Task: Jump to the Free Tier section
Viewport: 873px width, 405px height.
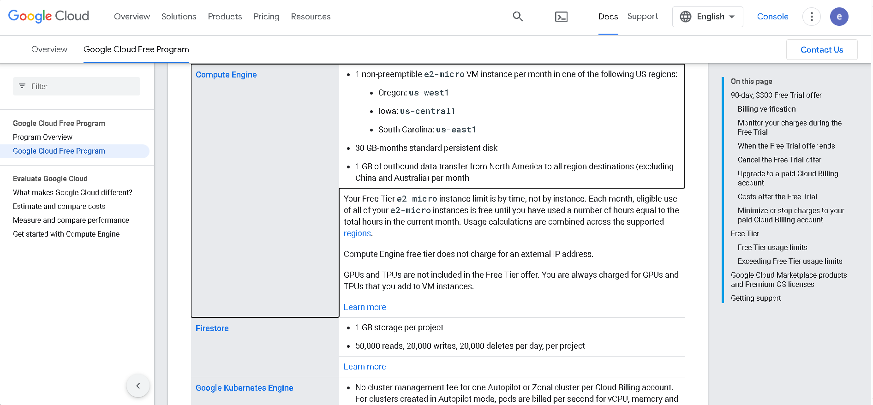Action: (745, 233)
